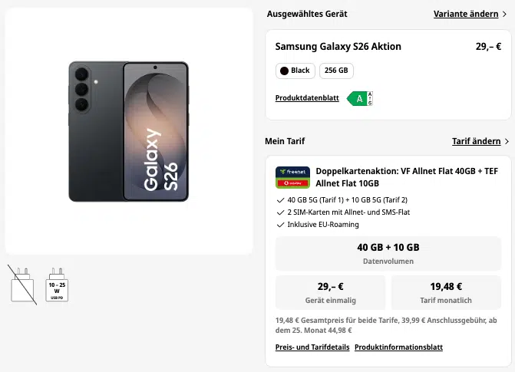Click the 19,48 € Tarif monatlich box

[446, 292]
